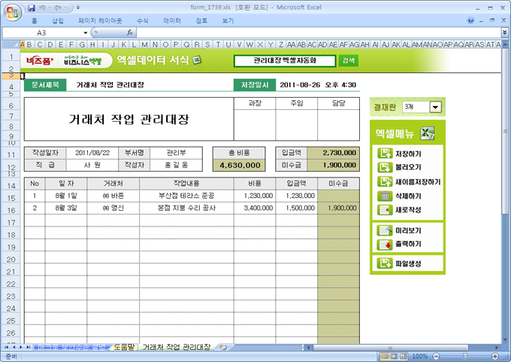Click the 관리대장 엑셀자동화 search field
The height and width of the screenshot is (362, 511).
(285, 60)
